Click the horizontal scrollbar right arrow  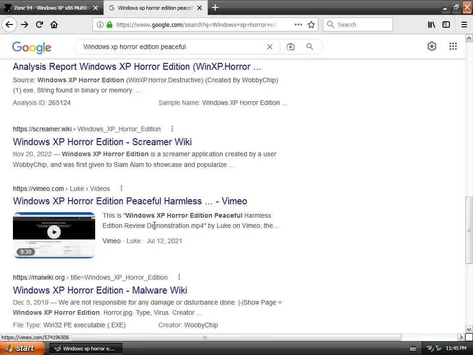461,337
